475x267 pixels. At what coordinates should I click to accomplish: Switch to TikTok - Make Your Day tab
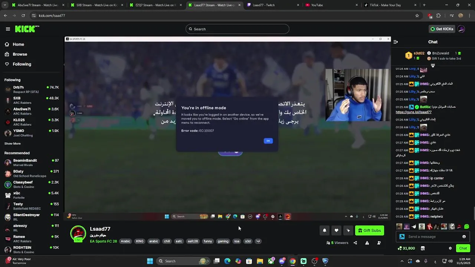point(390,5)
